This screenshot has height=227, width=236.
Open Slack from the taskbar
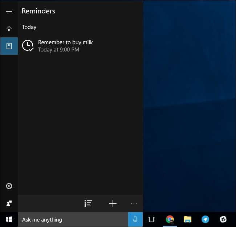224,219
